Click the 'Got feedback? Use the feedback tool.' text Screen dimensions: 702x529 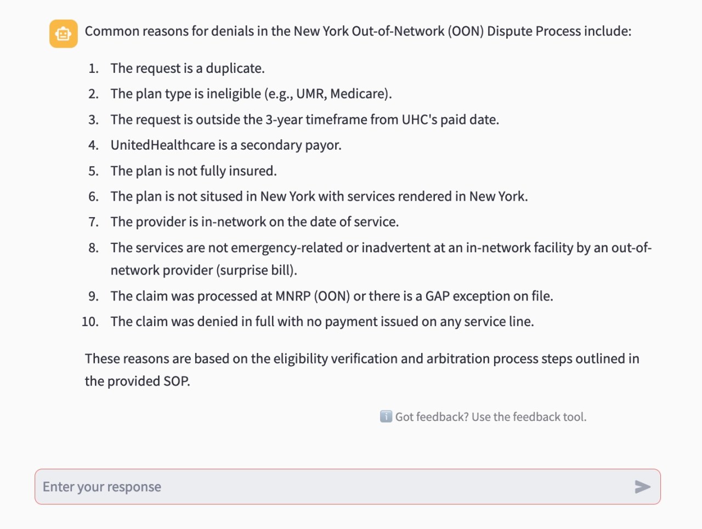point(490,417)
